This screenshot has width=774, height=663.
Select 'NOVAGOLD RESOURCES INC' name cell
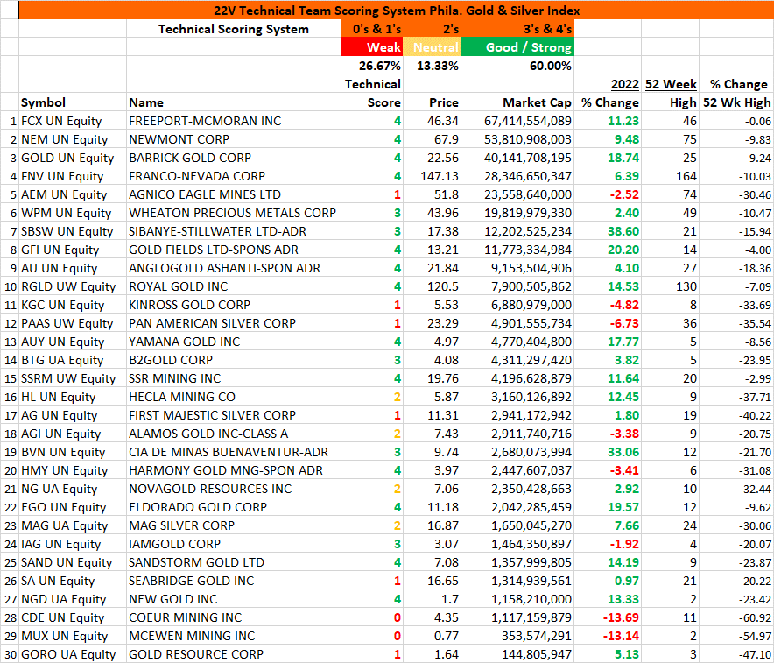click(234, 489)
